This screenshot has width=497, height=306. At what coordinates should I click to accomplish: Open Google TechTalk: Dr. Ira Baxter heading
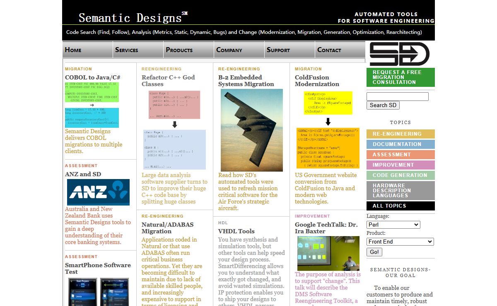[326, 228]
